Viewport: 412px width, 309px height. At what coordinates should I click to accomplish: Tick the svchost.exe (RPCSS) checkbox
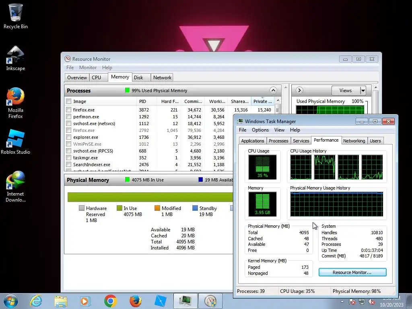68,150
